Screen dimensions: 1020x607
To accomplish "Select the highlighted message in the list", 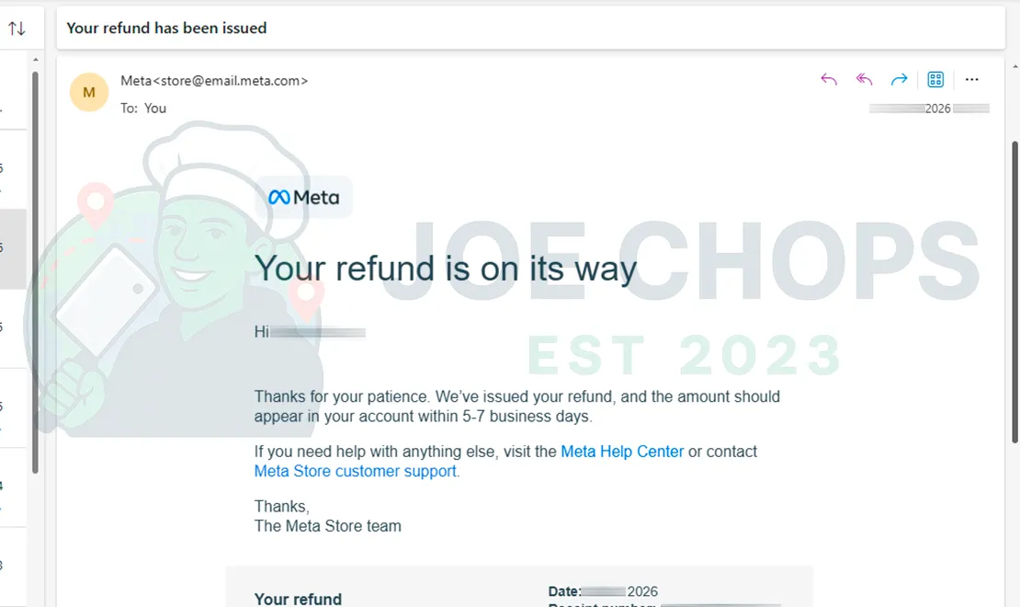I will click(x=13, y=248).
